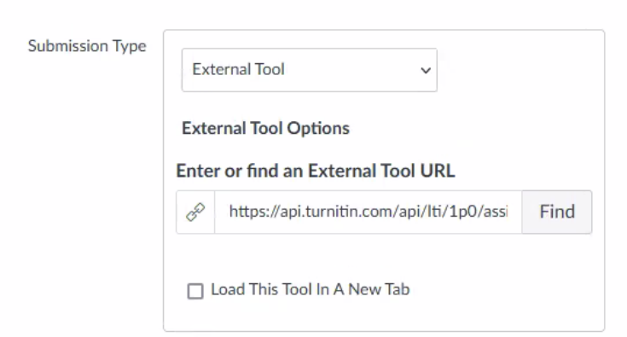Open the Submission Type dropdown
The image size is (627, 337).
[x=309, y=70]
